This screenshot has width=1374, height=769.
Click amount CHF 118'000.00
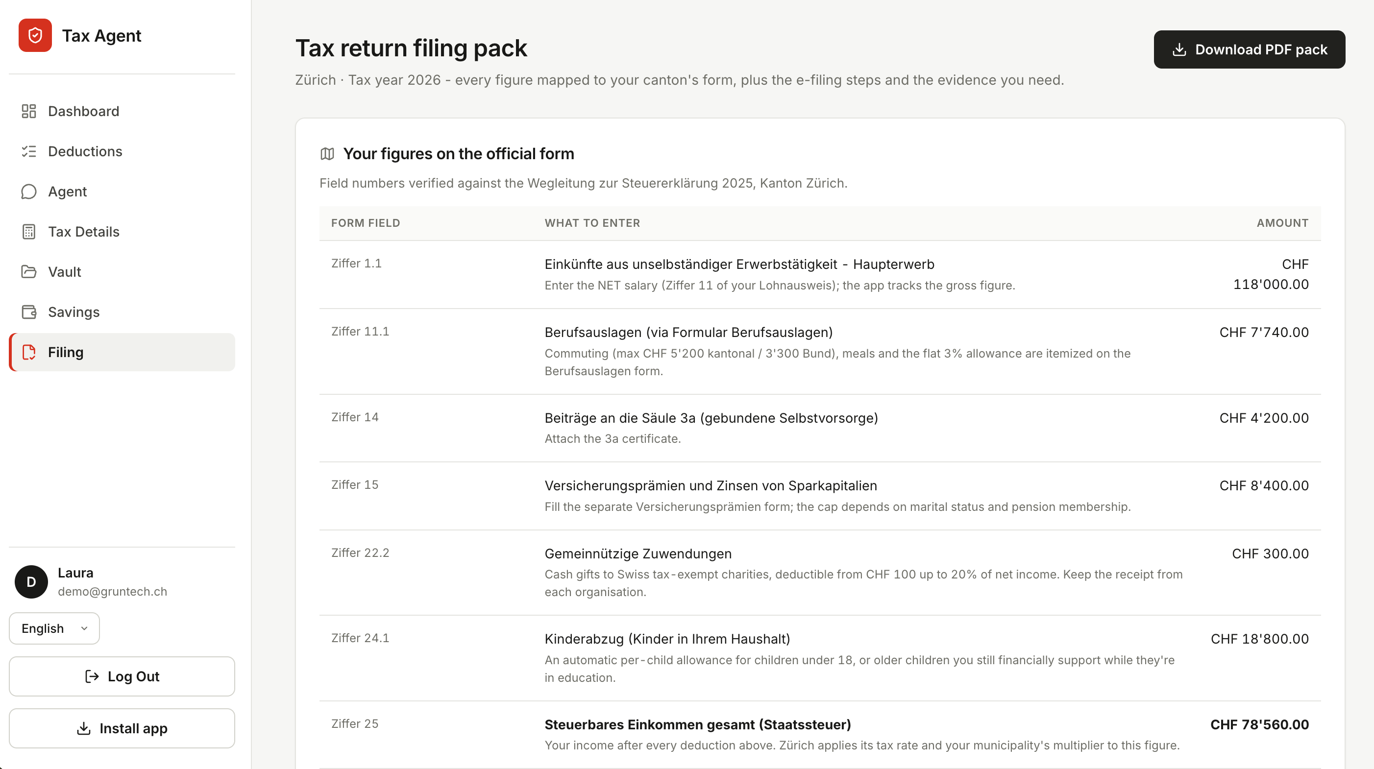pos(1271,275)
